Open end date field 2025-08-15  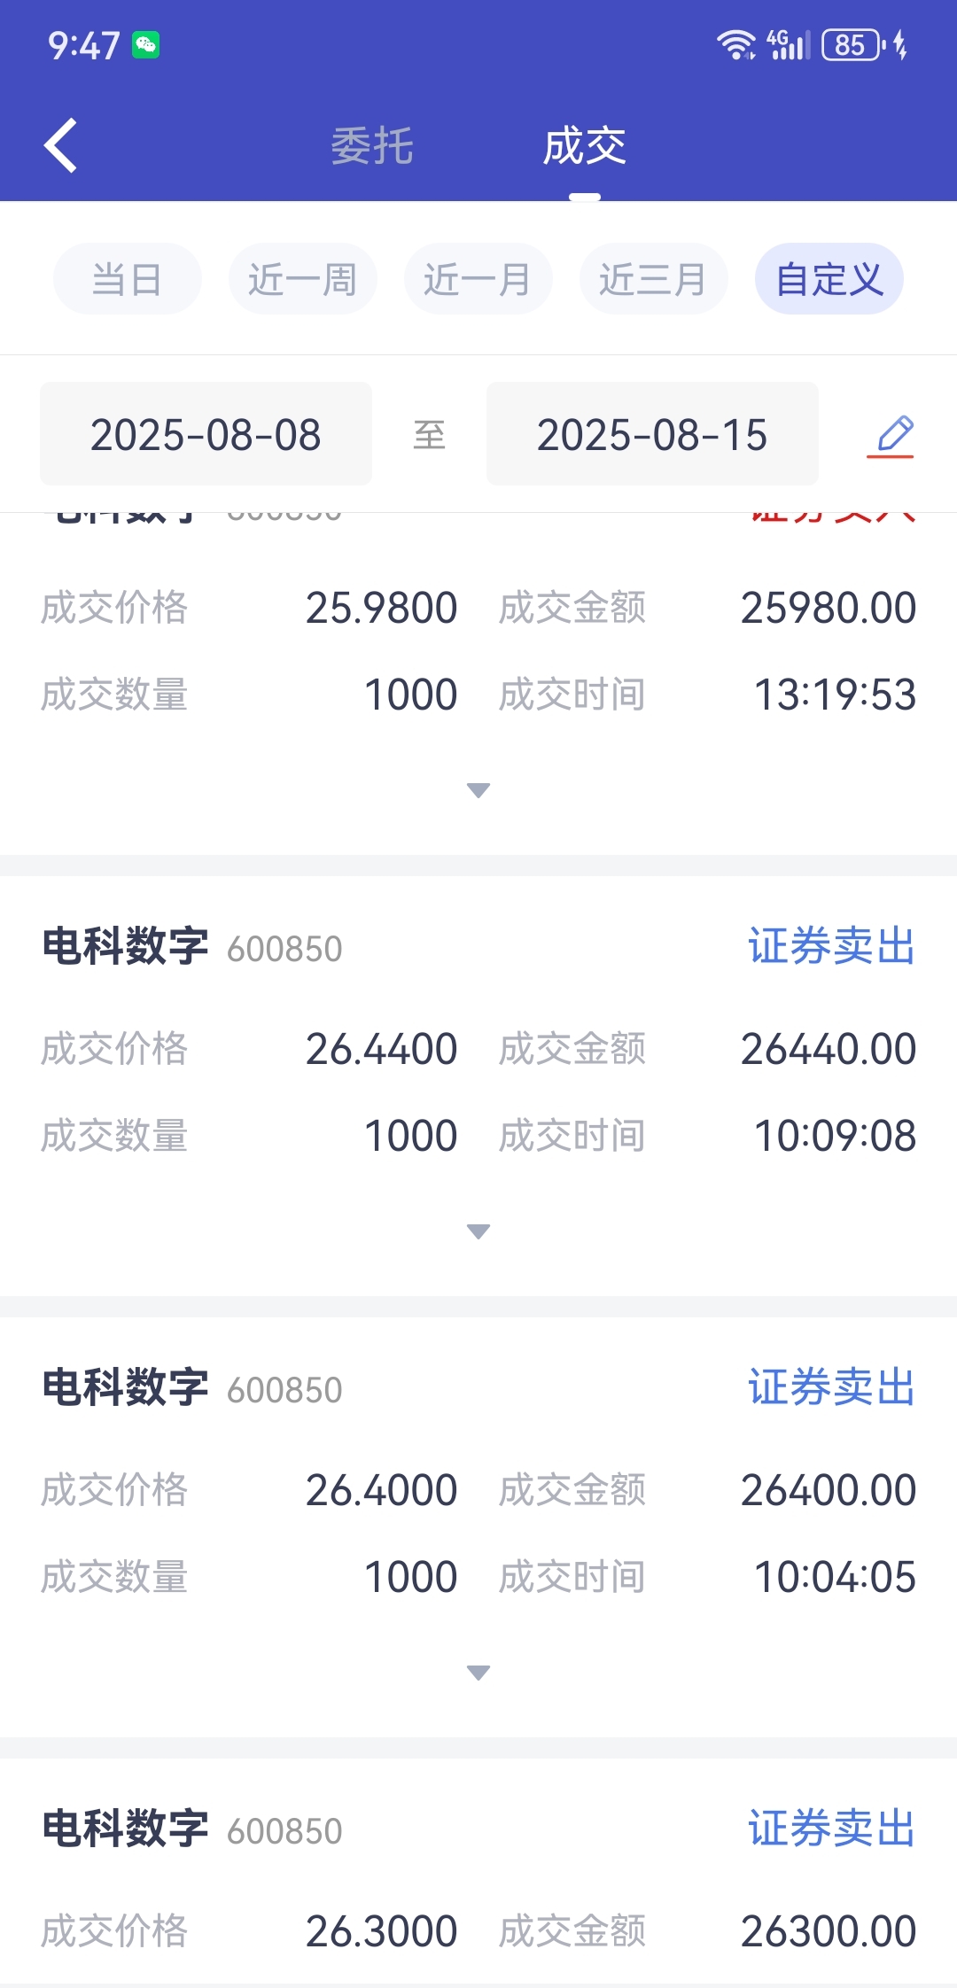click(x=652, y=434)
